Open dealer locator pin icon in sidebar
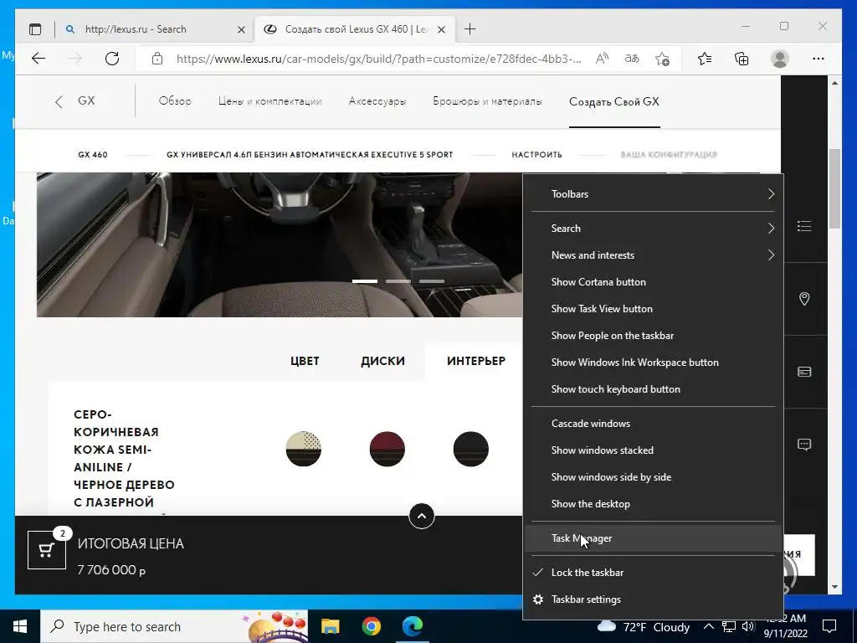Screen dimensions: 857x643 [804, 299]
